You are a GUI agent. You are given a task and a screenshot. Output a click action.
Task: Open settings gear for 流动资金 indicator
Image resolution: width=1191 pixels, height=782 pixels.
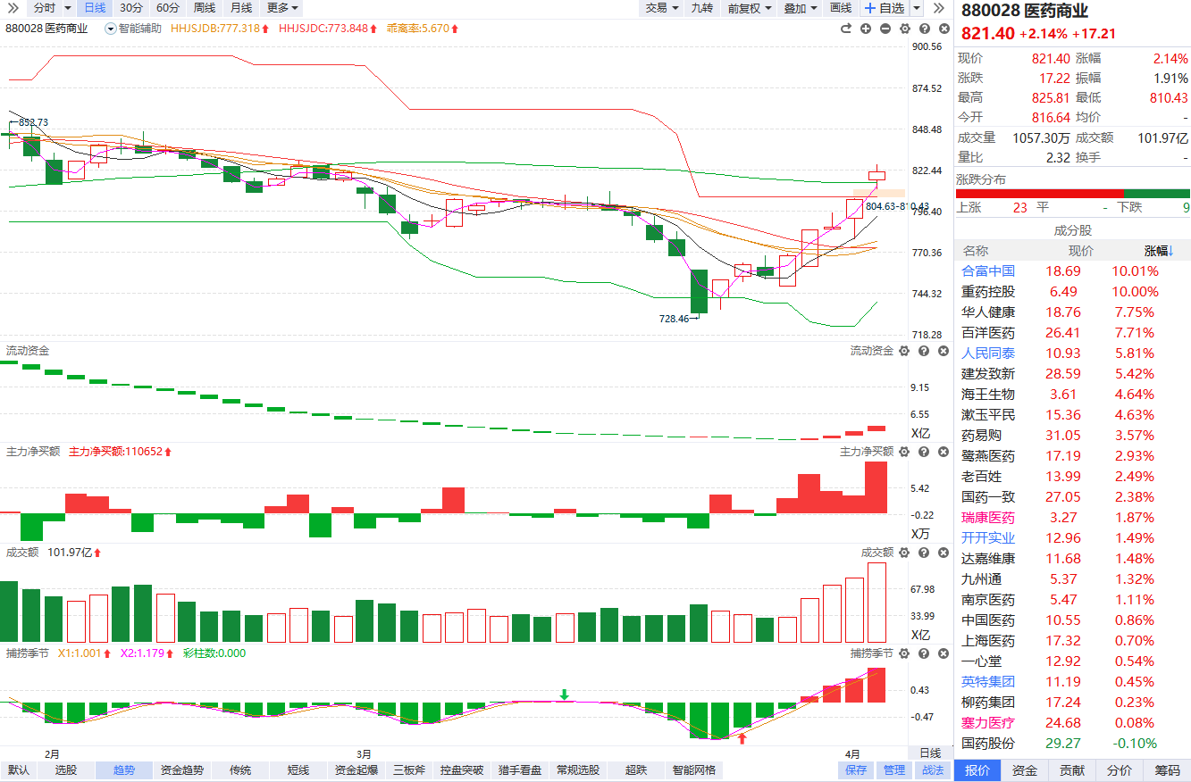(904, 351)
